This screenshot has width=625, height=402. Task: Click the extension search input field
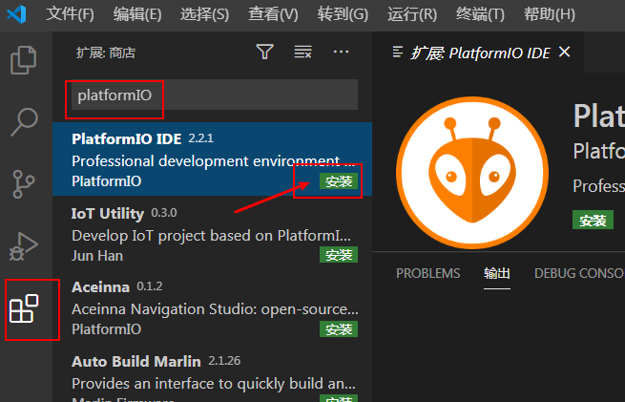tap(215, 95)
